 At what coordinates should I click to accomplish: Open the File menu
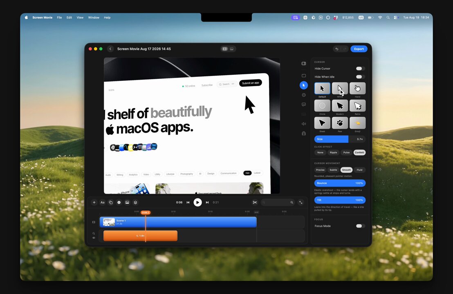pos(60,18)
